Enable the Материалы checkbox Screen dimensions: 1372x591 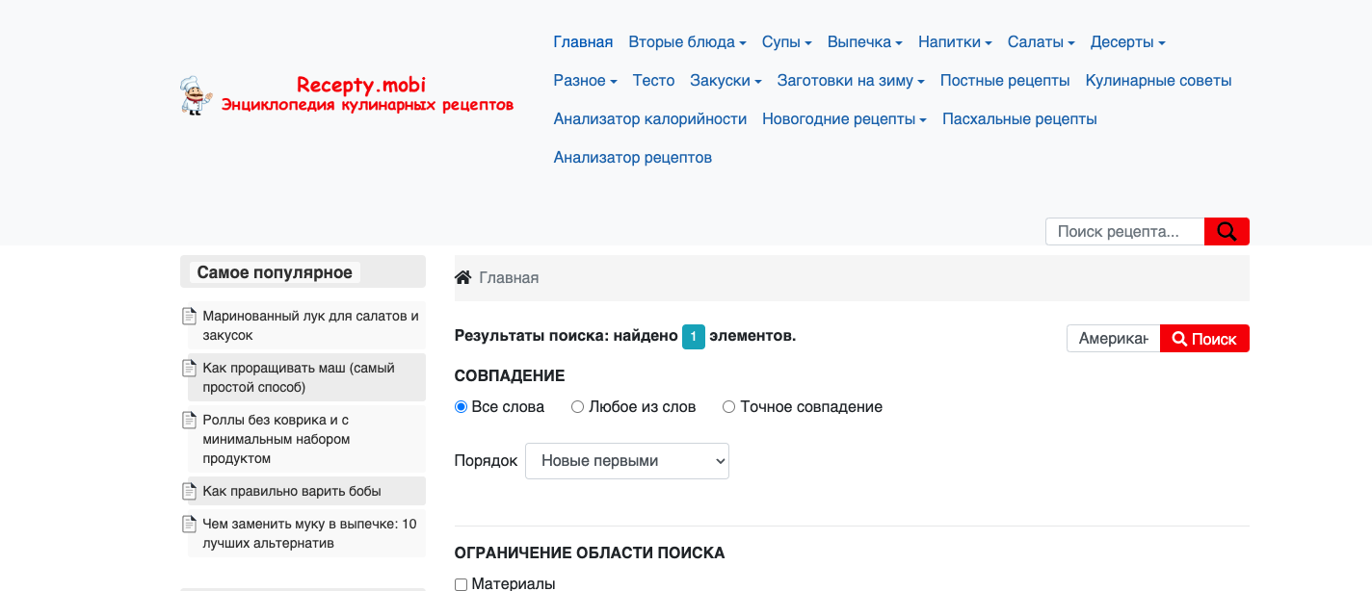tap(461, 584)
